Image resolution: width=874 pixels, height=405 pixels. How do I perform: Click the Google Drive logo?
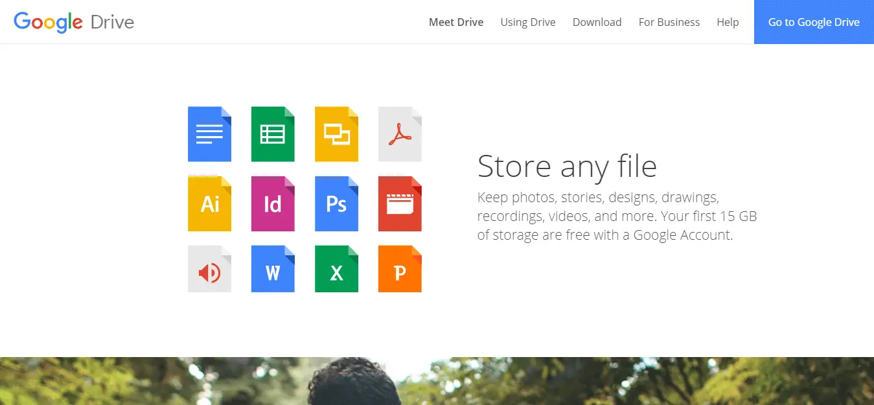point(74,22)
